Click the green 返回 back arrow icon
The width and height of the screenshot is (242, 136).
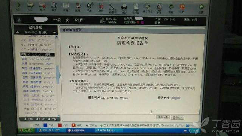(201, 9)
